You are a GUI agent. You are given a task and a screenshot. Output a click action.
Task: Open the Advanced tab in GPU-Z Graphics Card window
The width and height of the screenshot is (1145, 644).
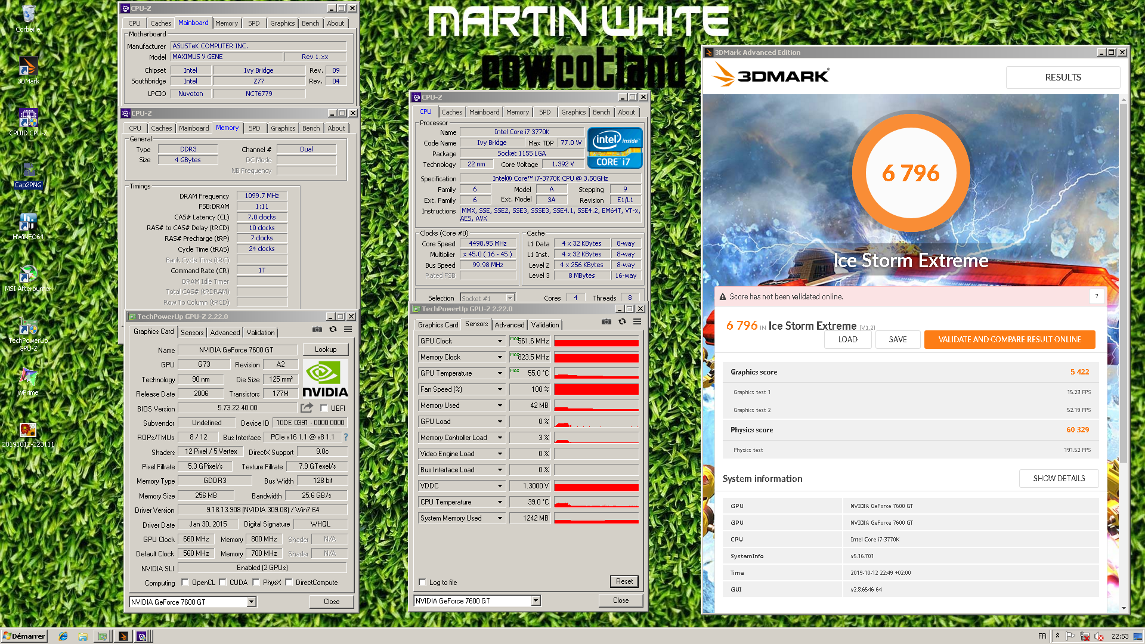[x=225, y=333]
